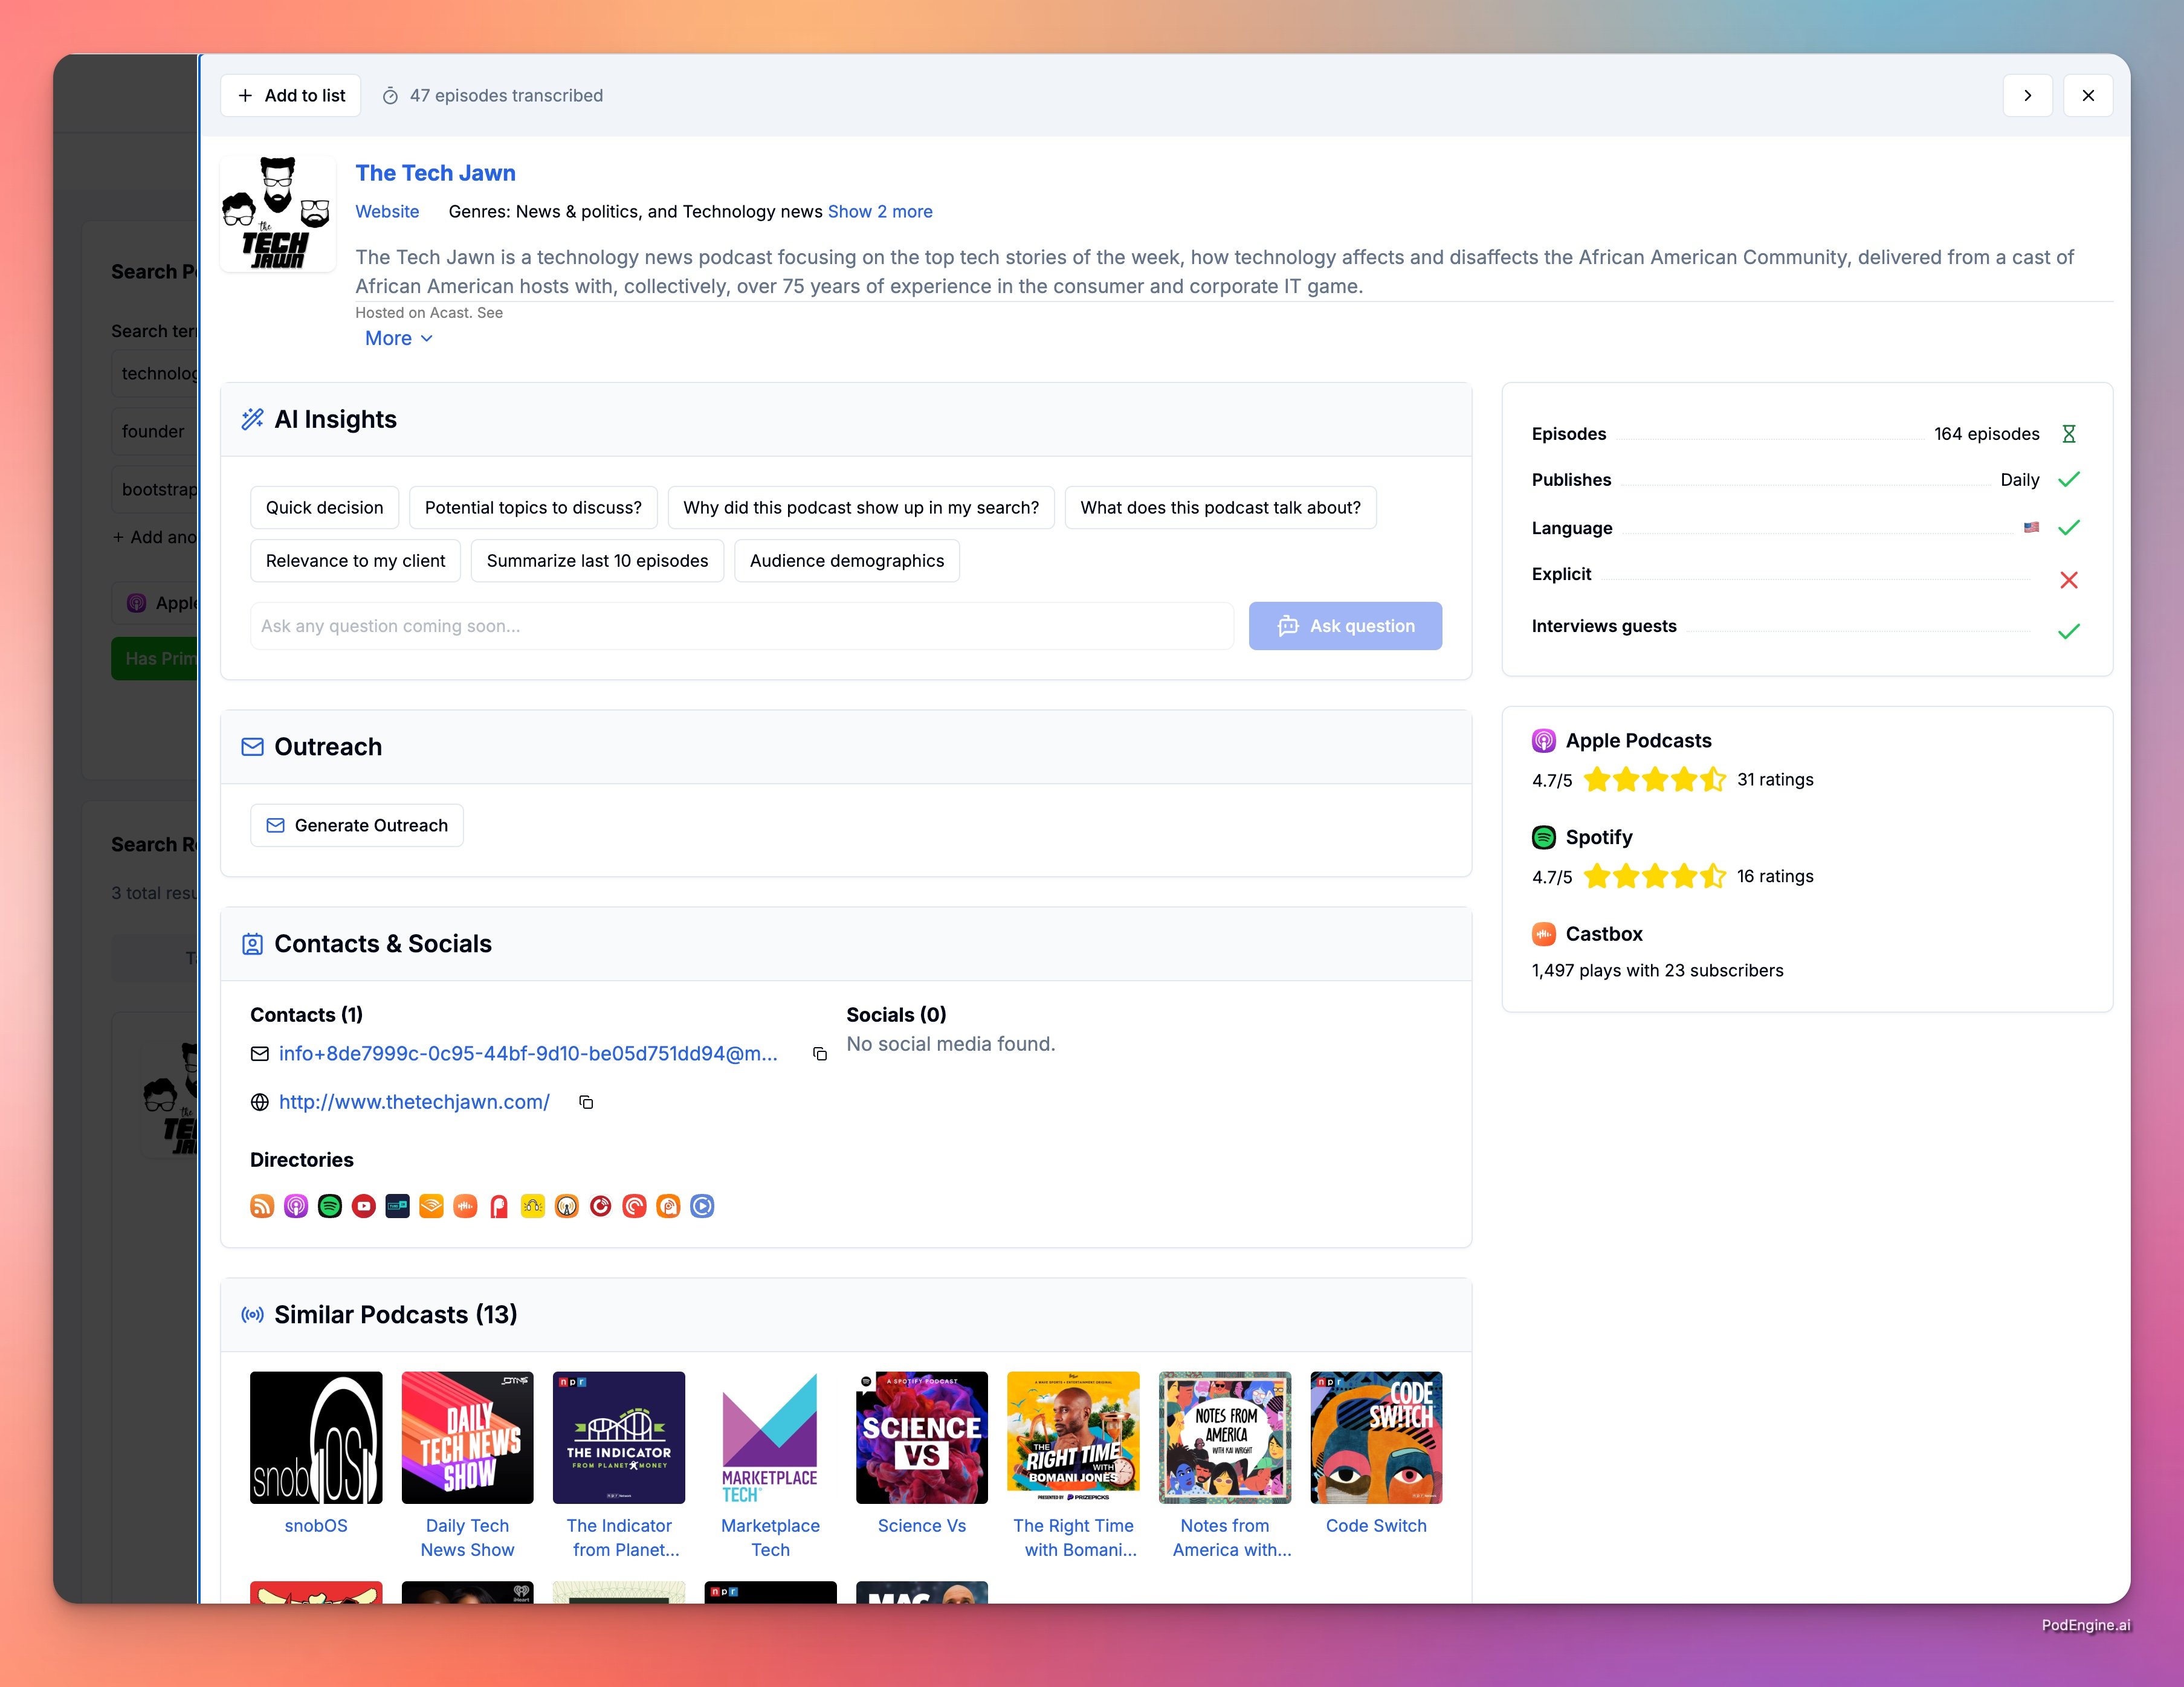
Task: Go to next podcast with the arrow
Action: [x=2027, y=95]
